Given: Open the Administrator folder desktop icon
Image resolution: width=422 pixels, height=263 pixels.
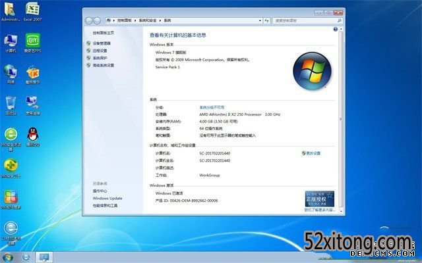Looking at the screenshot, I should click(x=11, y=11).
